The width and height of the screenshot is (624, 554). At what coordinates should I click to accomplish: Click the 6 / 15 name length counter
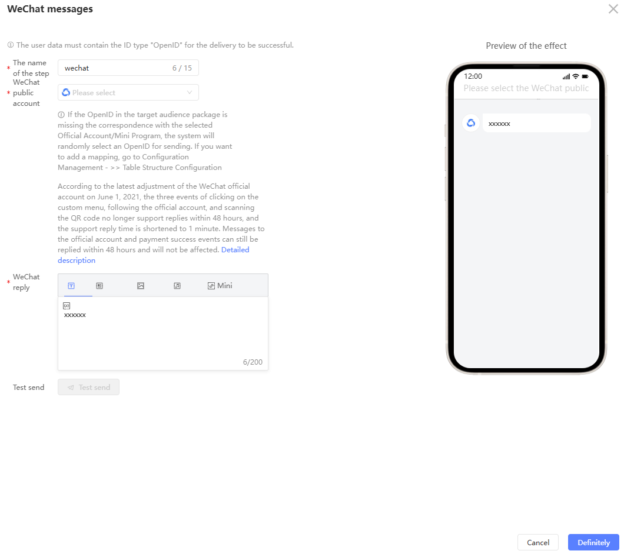[x=182, y=68]
